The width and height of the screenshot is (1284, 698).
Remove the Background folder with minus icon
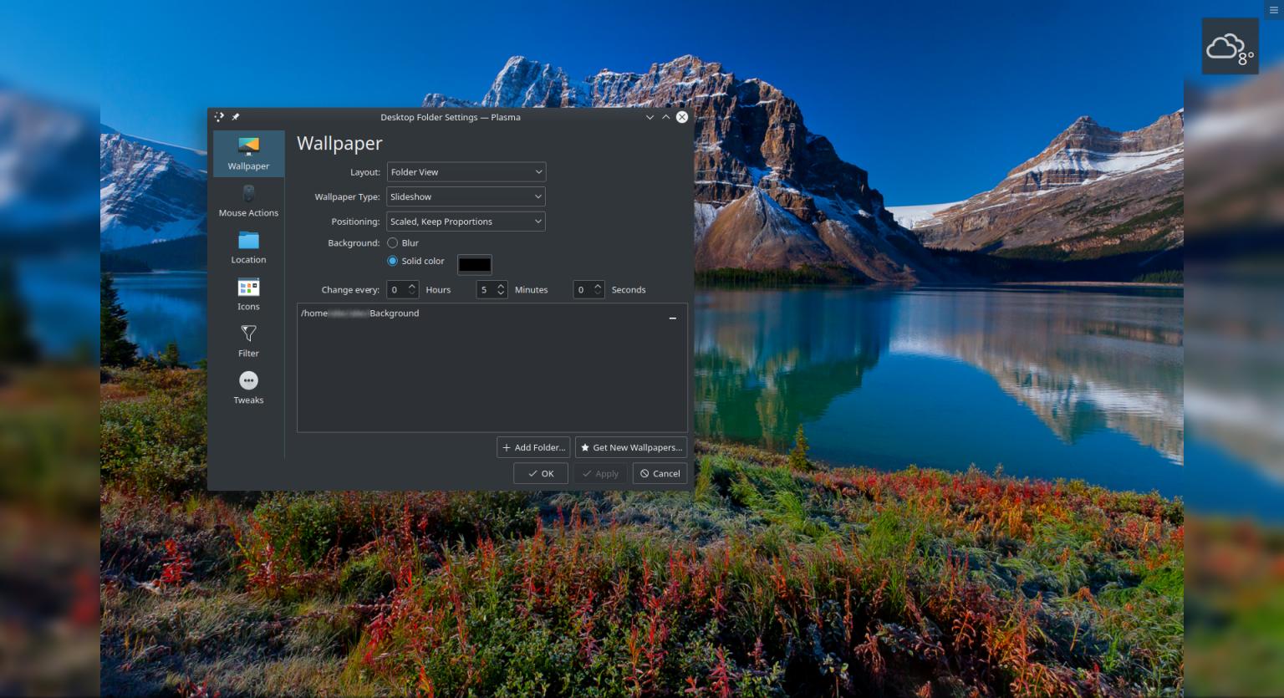point(672,318)
